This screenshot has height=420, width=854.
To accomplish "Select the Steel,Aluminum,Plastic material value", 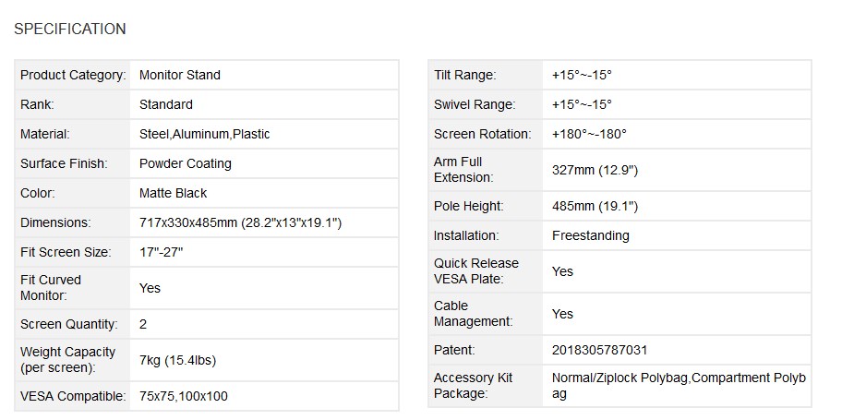I will tap(204, 134).
